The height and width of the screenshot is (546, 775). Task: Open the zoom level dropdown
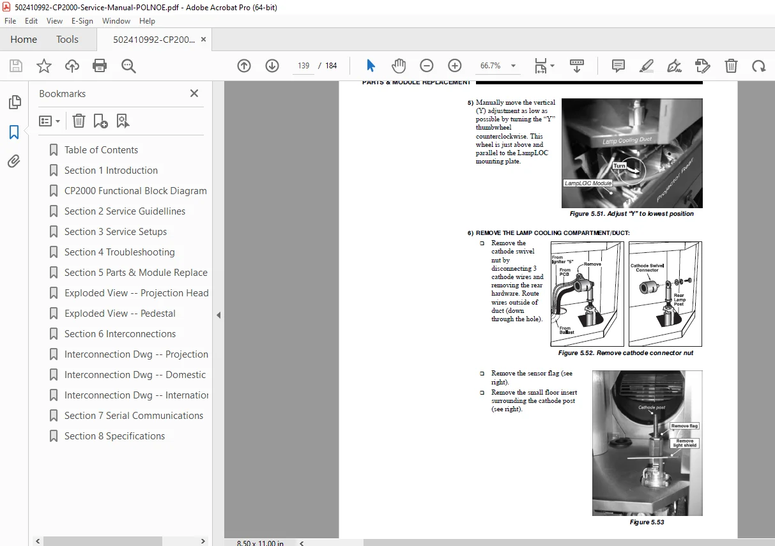(x=513, y=66)
